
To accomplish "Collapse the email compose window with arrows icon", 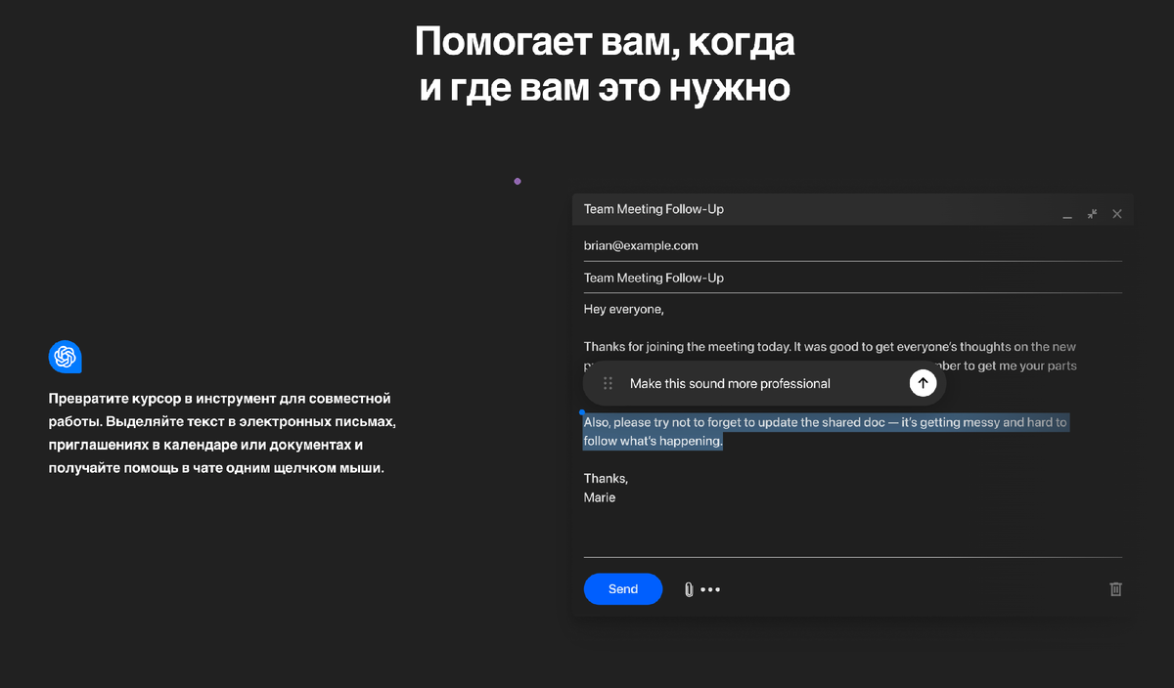I will (x=1092, y=213).
